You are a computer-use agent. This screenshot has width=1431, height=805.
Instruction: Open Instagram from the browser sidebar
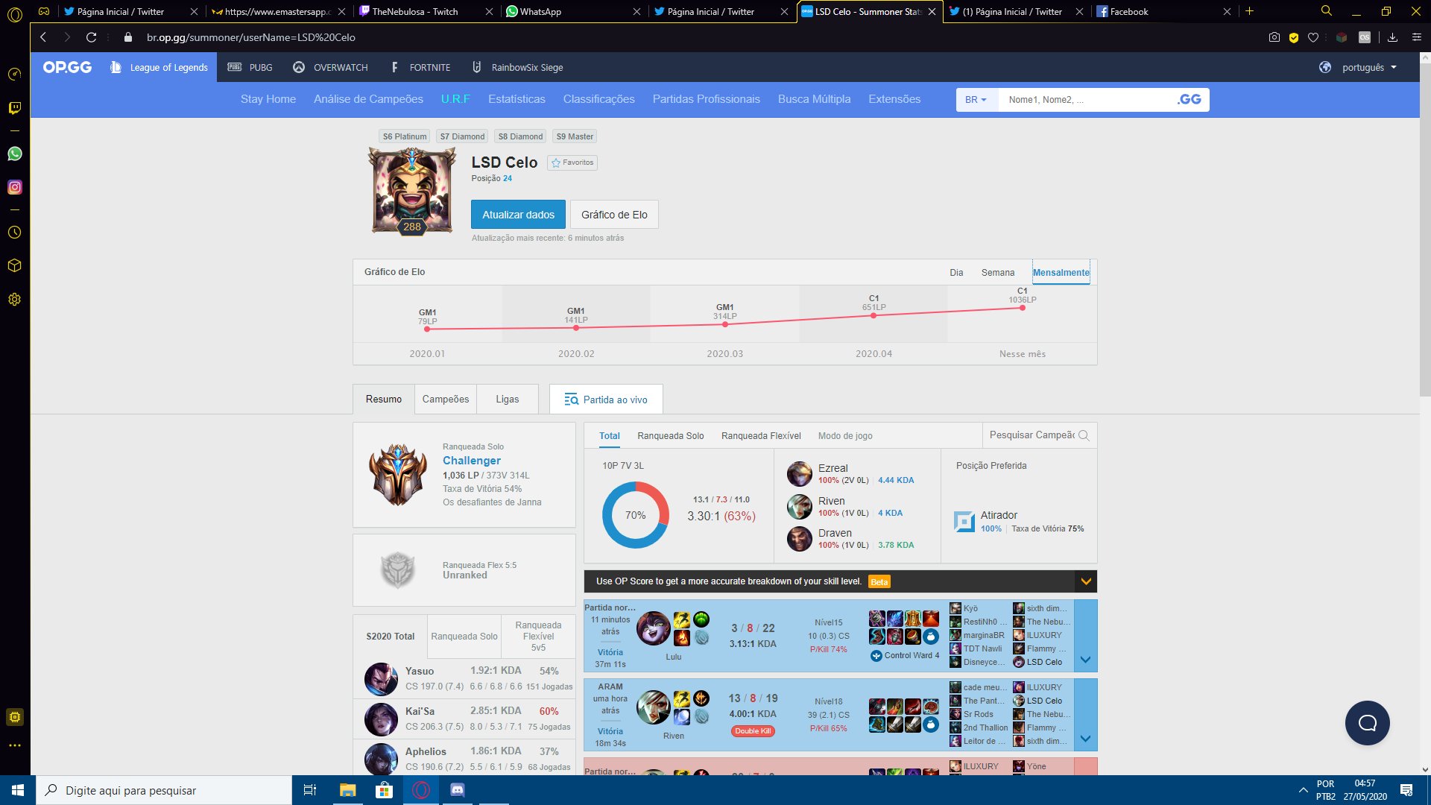pyautogui.click(x=14, y=187)
